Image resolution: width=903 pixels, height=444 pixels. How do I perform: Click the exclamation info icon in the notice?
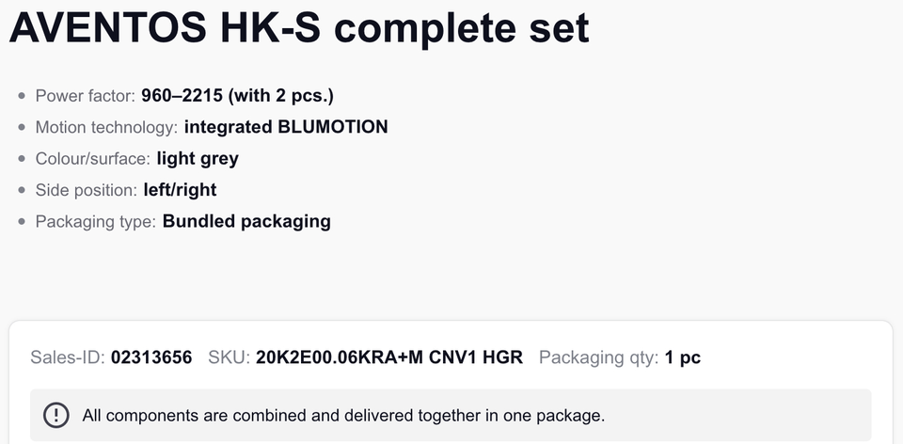point(56,415)
